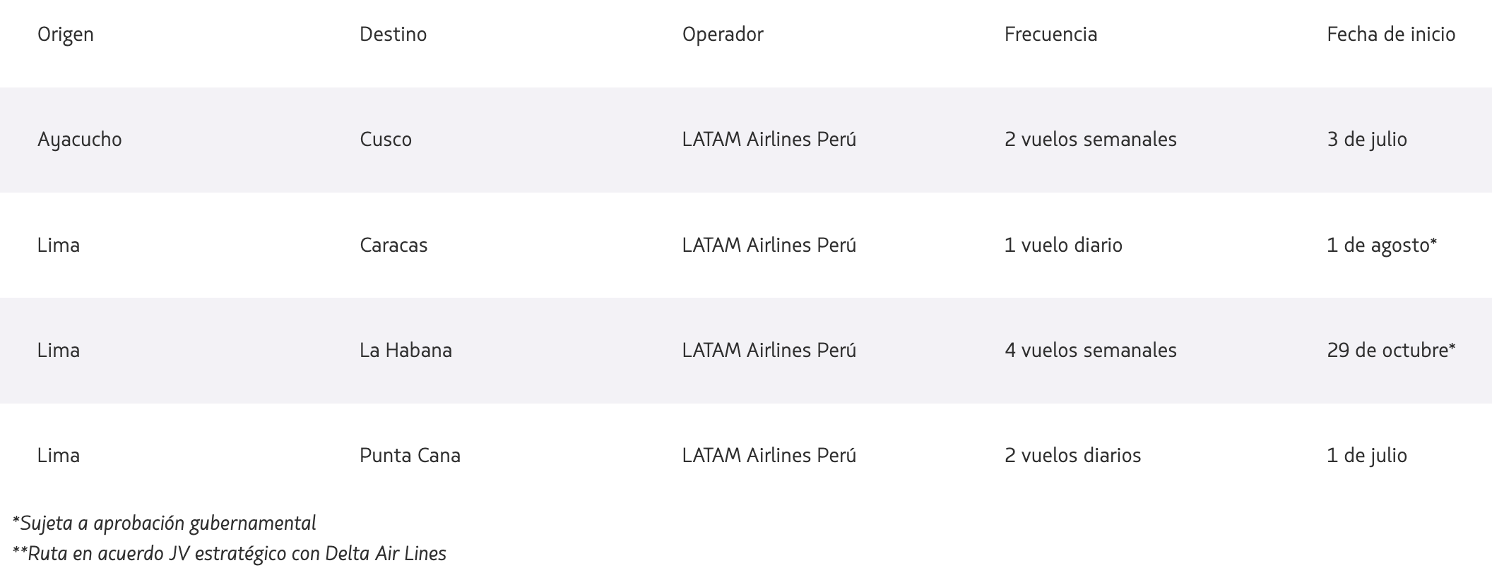Select the 29 de octubre* date
Image resolution: width=1492 pixels, height=587 pixels.
[x=1391, y=351]
